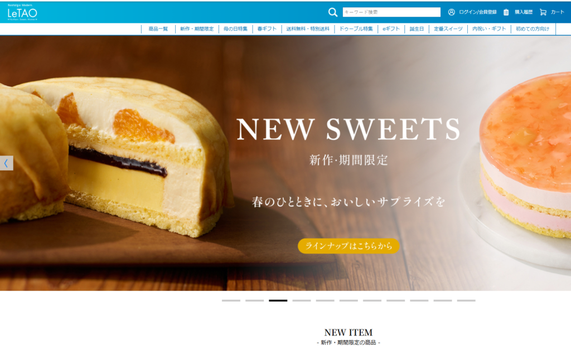Click the ラインナップはこちらから button

point(349,246)
